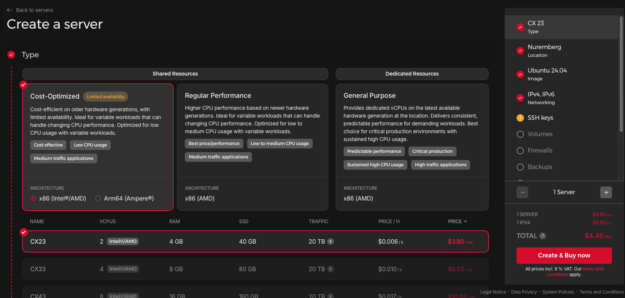Viewport: 625px width, 298px height.
Task: Jump to IPv4, IPv6 Networking step
Action: [561, 98]
